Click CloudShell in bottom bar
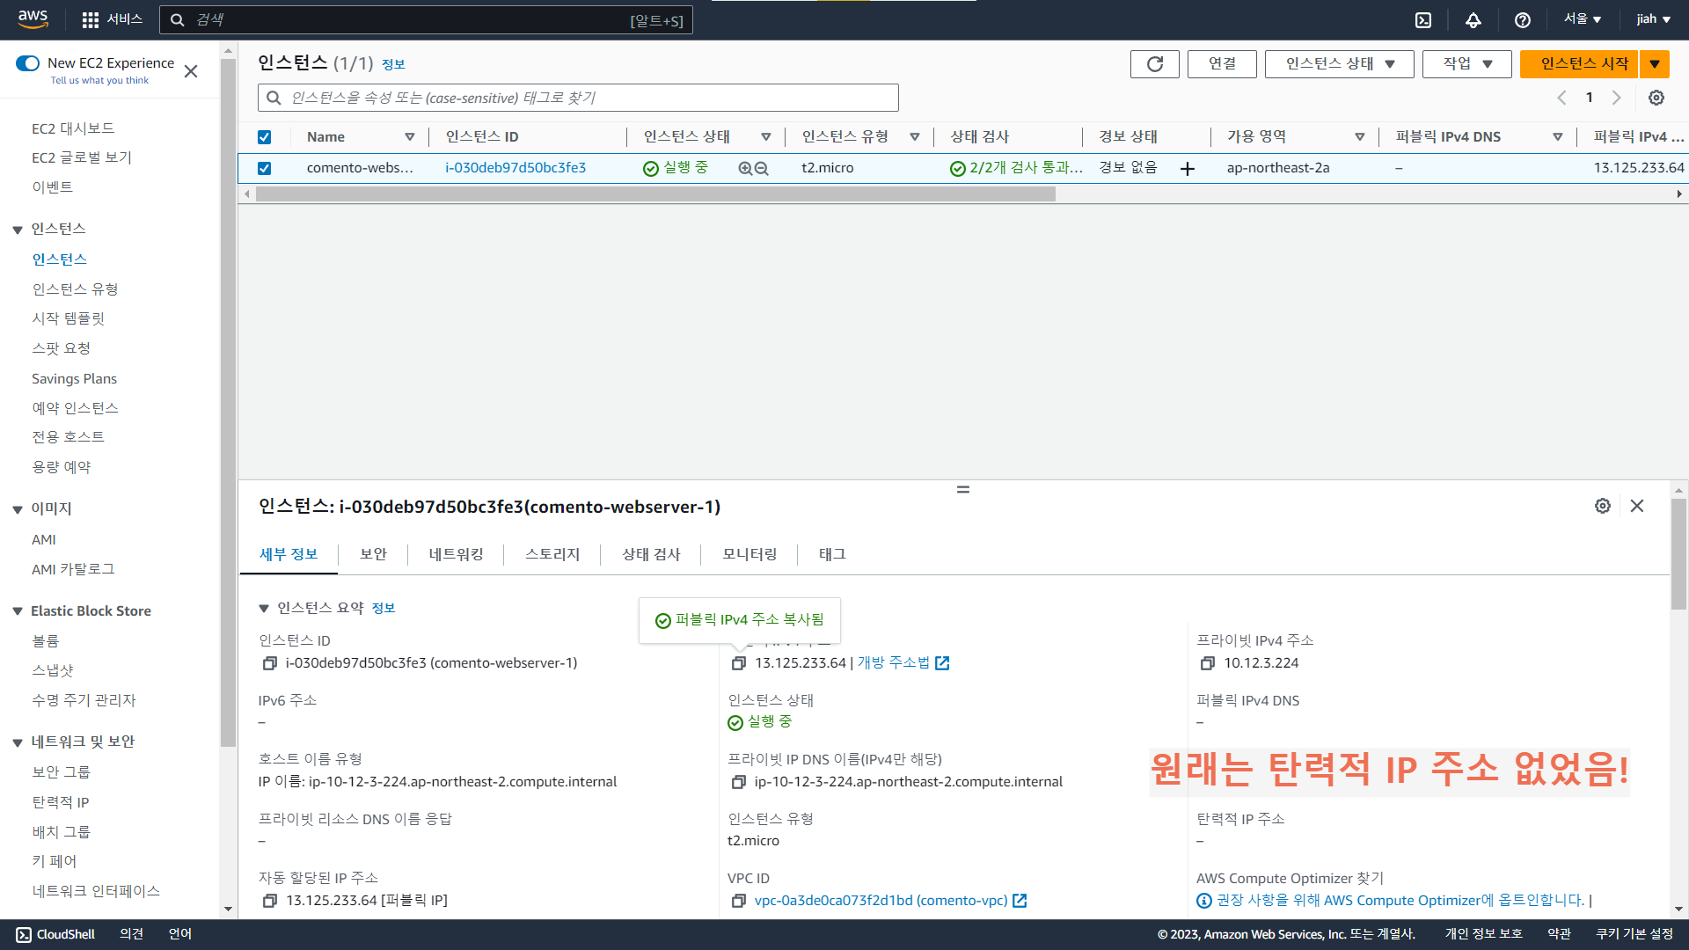The height and width of the screenshot is (950, 1689). 55,934
